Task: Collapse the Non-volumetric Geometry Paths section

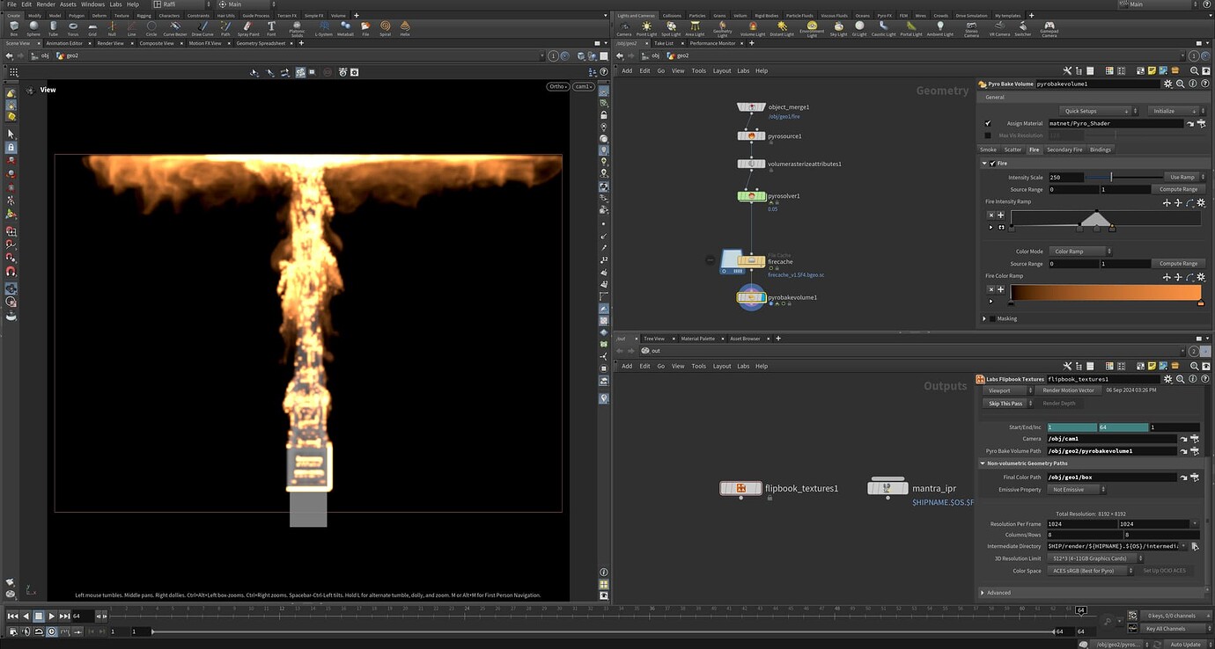Action: pos(983,463)
